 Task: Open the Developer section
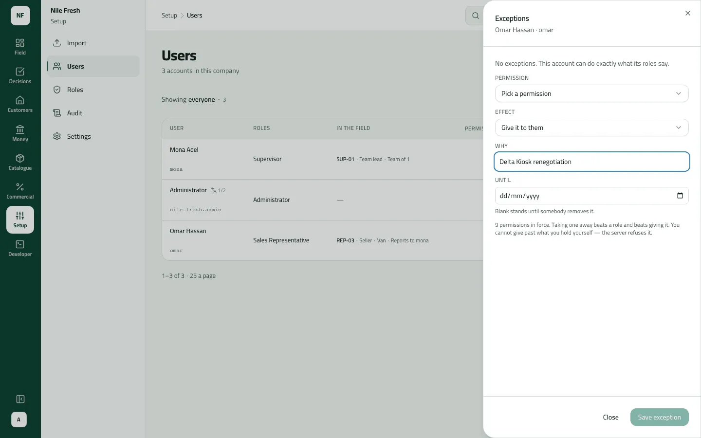coord(20,248)
